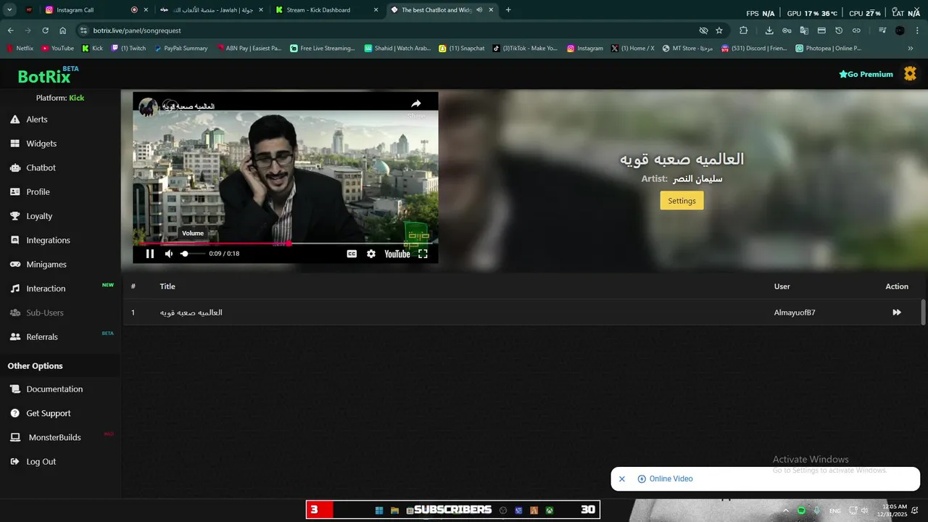This screenshot has width=928, height=522.
Task: Click the YouTube logo in the player
Action: coord(397,254)
